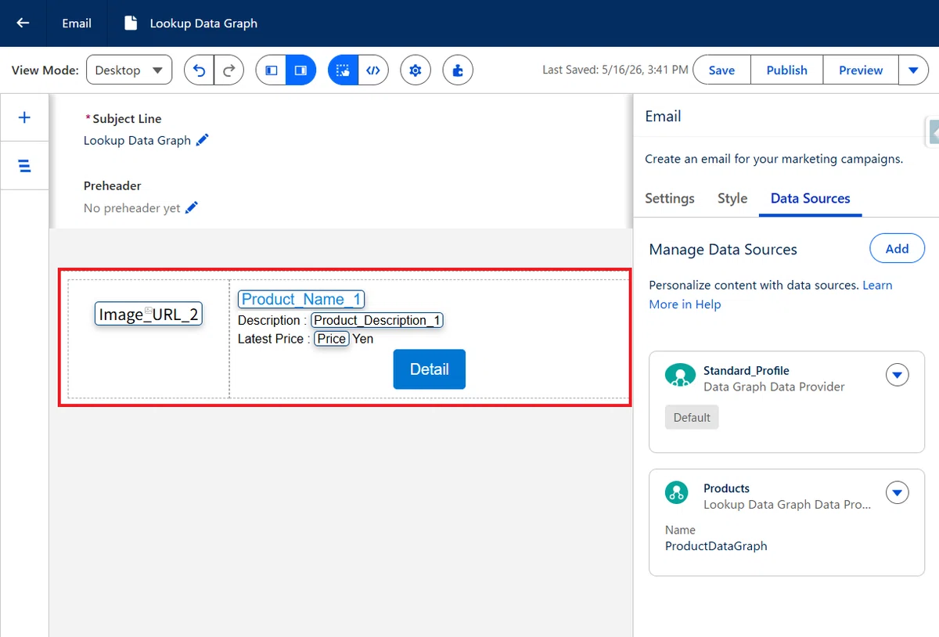Click the Detail button in email

tap(429, 369)
